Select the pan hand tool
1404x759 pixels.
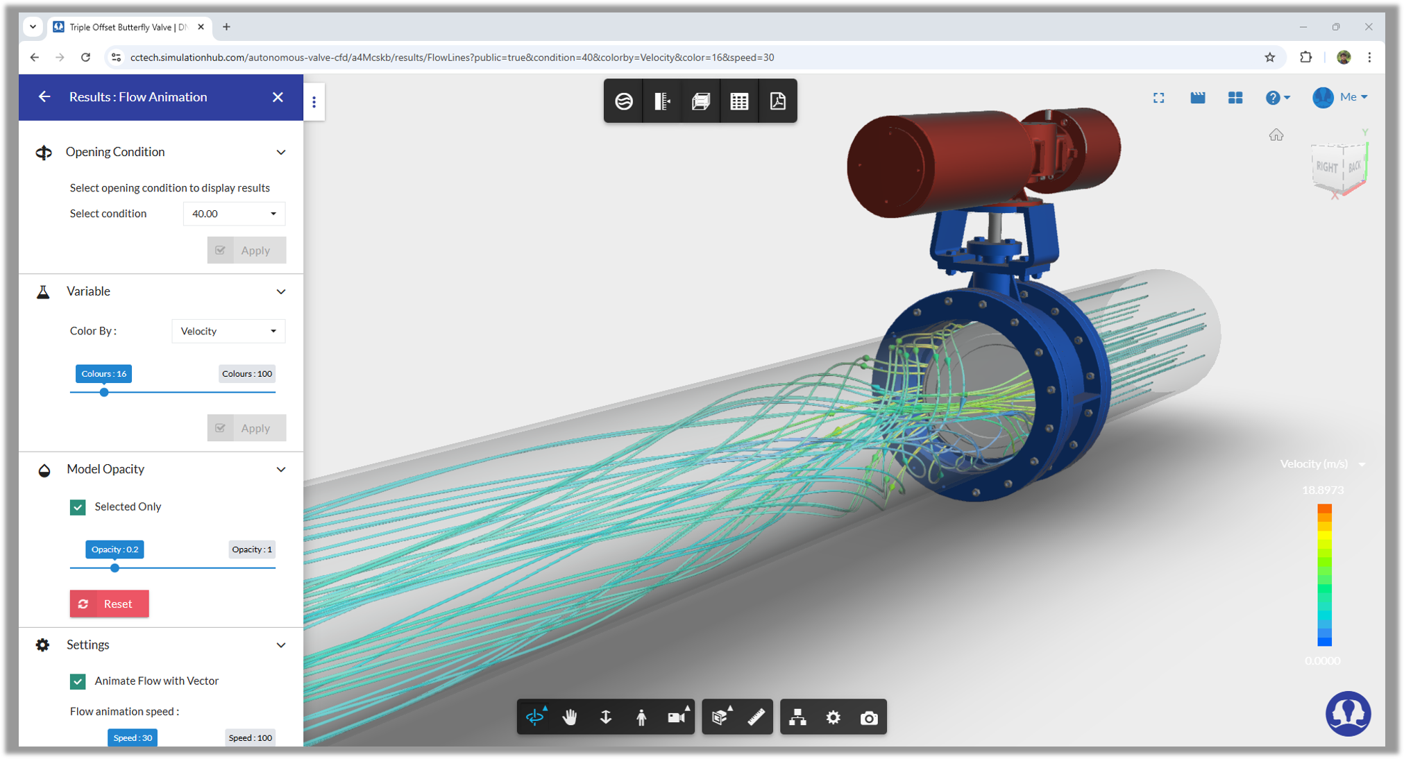[x=570, y=717]
